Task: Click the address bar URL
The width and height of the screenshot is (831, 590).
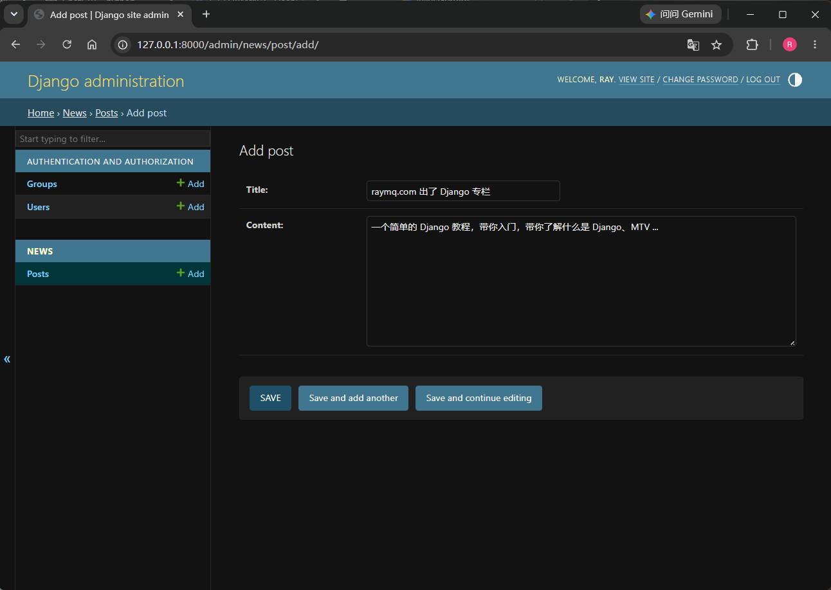Action: pyautogui.click(x=228, y=44)
